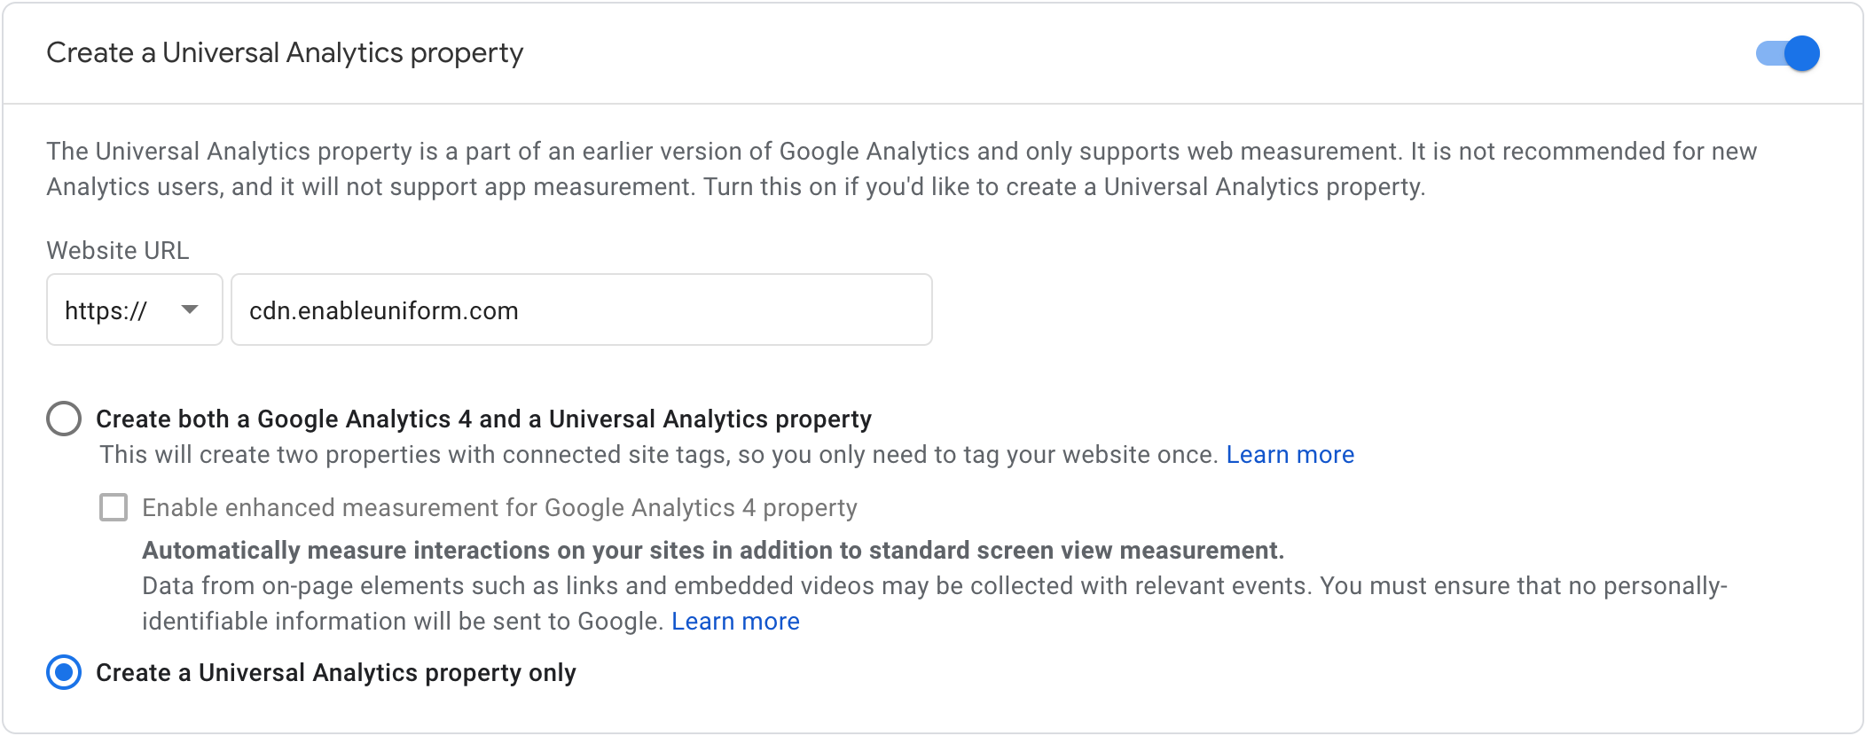Click the 'Create a Universal Analytics property' heading

point(285,52)
